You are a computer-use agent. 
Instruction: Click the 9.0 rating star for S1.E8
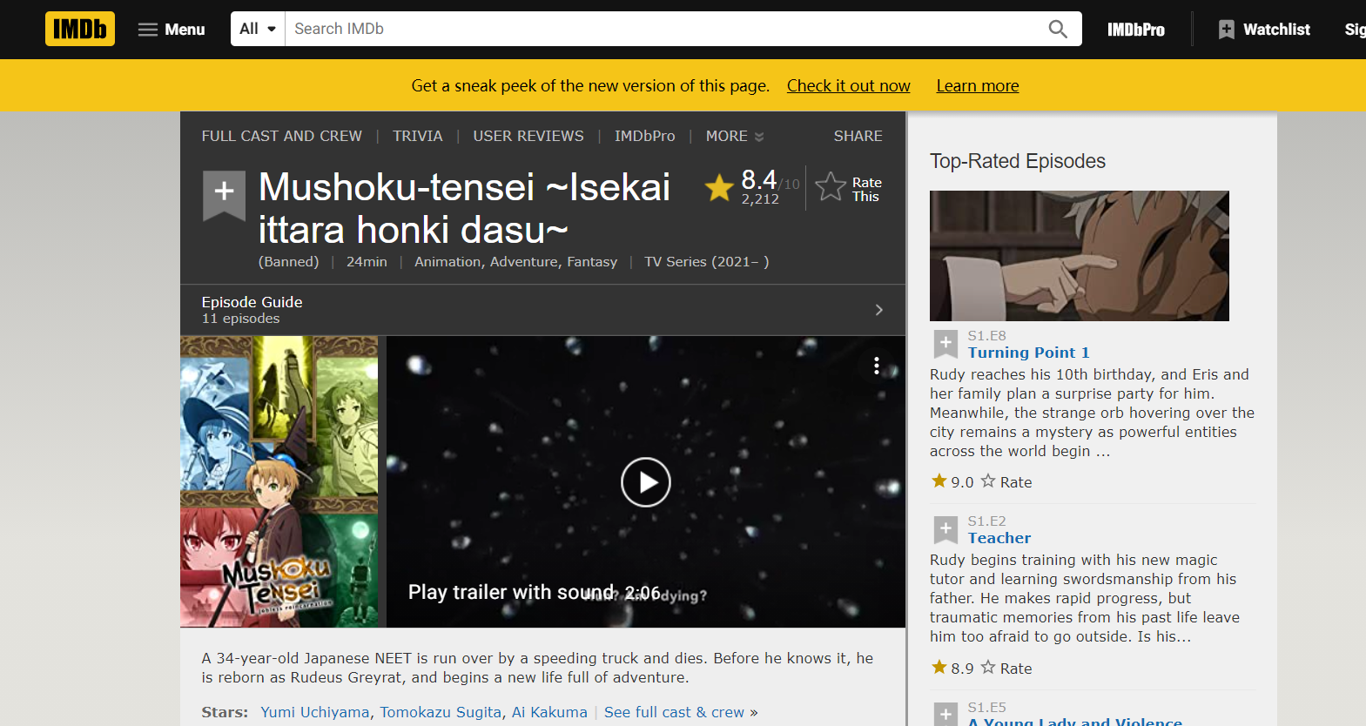click(939, 481)
